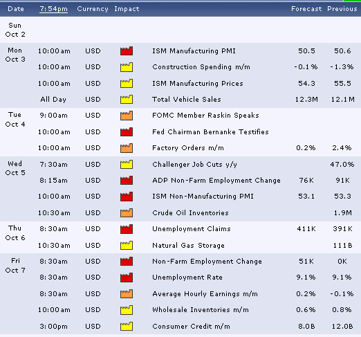Viewport: 361px width, 337px height.
Task: Click yellow impact icon for Consumer Credit m/m
Action: (127, 327)
